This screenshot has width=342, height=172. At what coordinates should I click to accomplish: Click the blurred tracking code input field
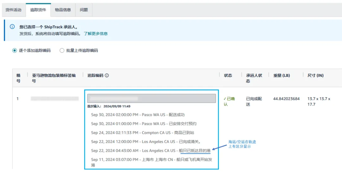coord(151,98)
